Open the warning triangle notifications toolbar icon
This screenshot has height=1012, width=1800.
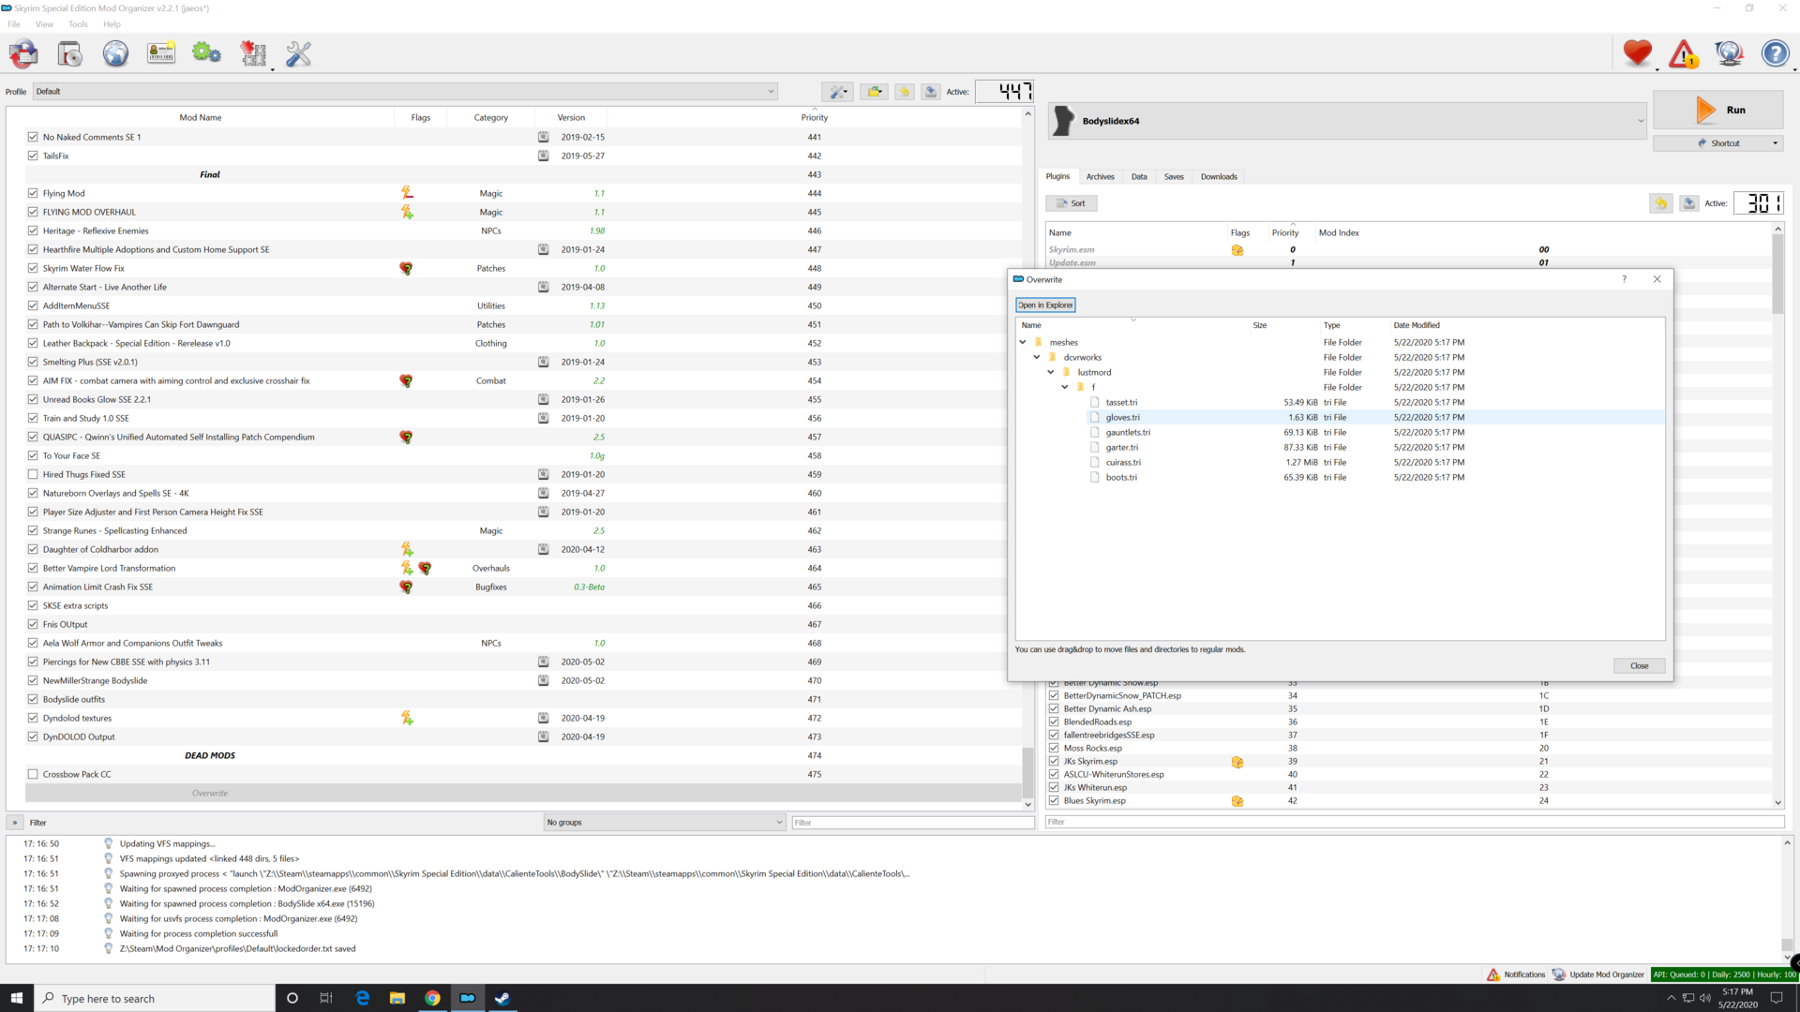pyautogui.click(x=1684, y=54)
